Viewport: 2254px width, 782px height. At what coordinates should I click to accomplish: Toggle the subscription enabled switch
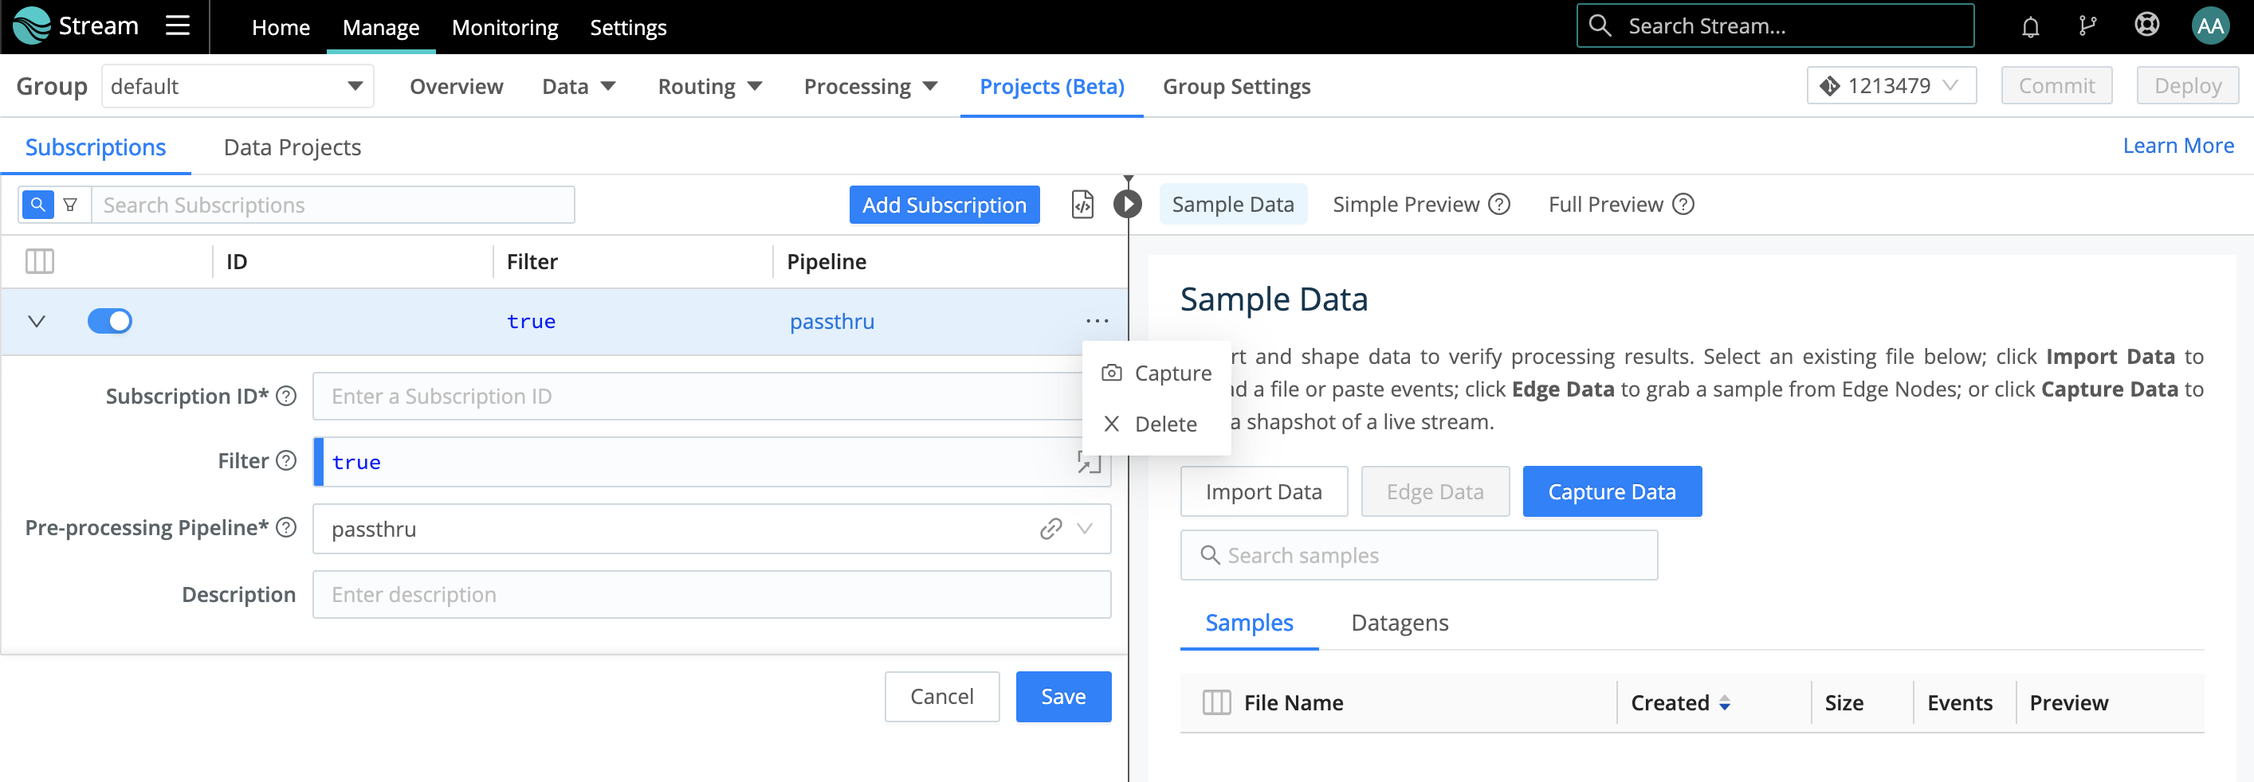(x=109, y=321)
